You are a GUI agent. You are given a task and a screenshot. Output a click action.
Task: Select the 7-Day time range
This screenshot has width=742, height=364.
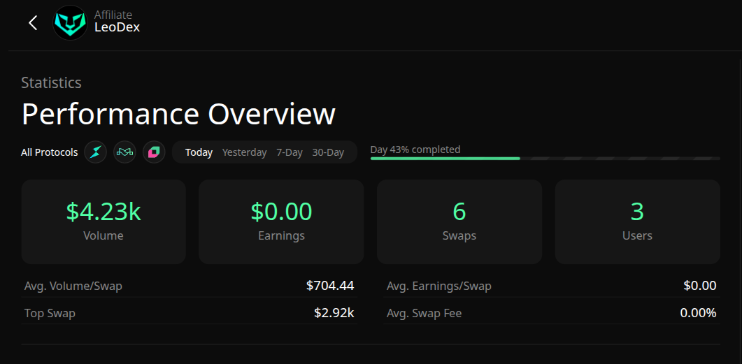290,152
